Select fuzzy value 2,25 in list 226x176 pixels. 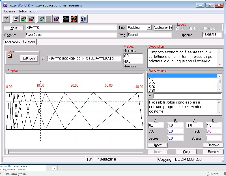point(182,83)
